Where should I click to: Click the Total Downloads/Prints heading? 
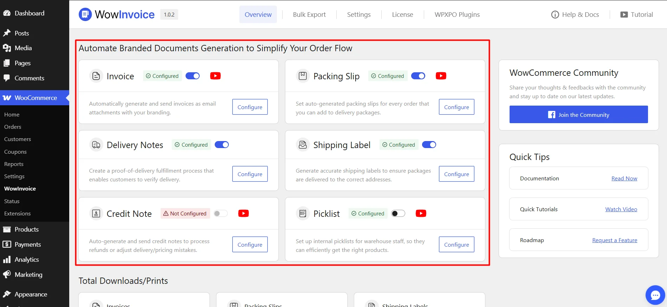click(123, 281)
